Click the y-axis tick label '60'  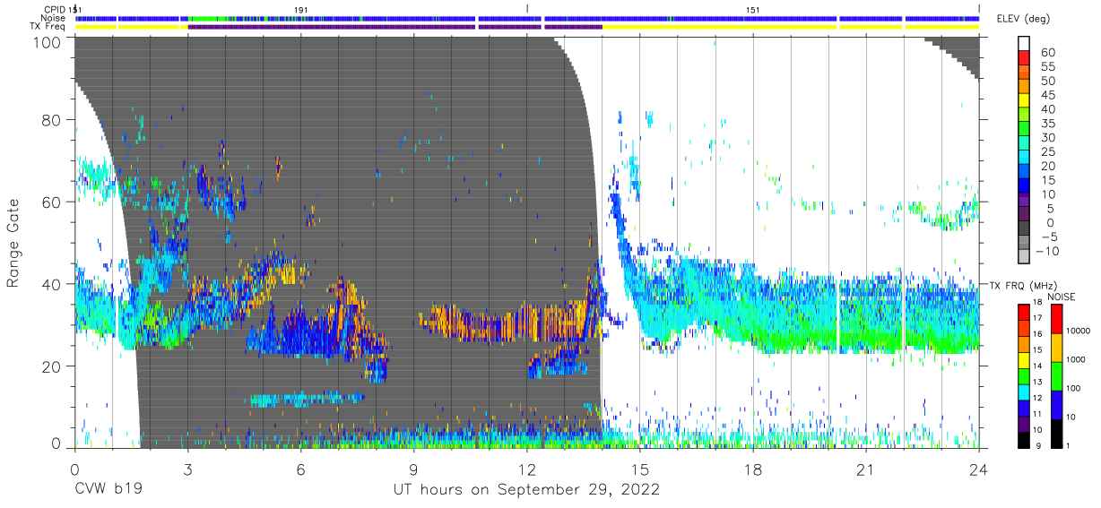coord(52,202)
